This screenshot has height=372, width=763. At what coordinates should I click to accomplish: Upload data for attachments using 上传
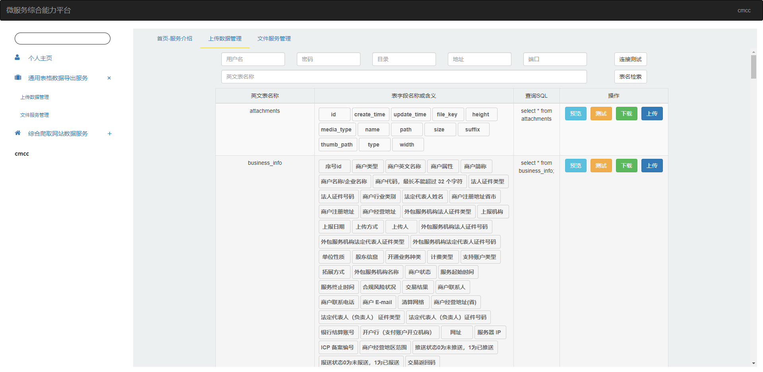click(x=652, y=114)
